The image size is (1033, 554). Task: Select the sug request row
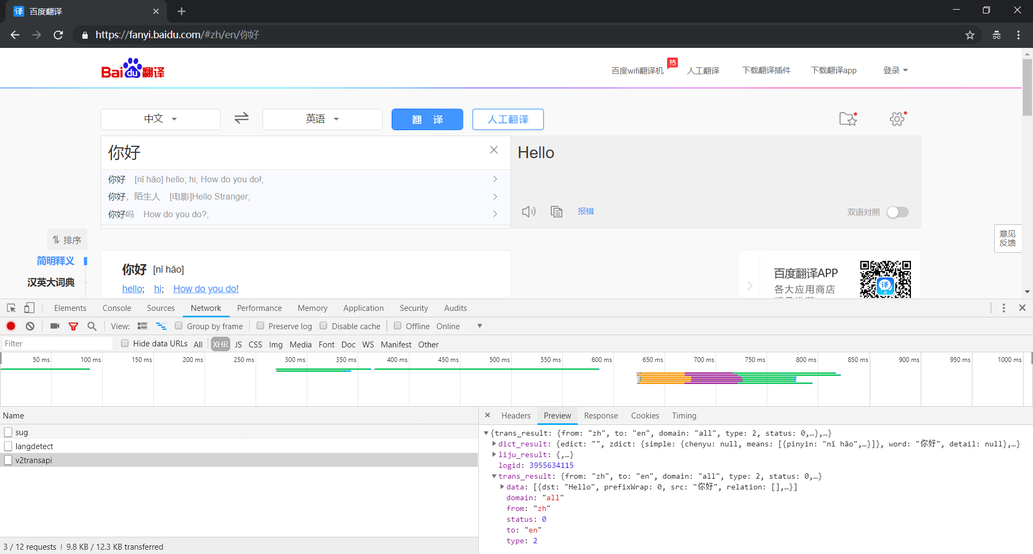(239, 432)
